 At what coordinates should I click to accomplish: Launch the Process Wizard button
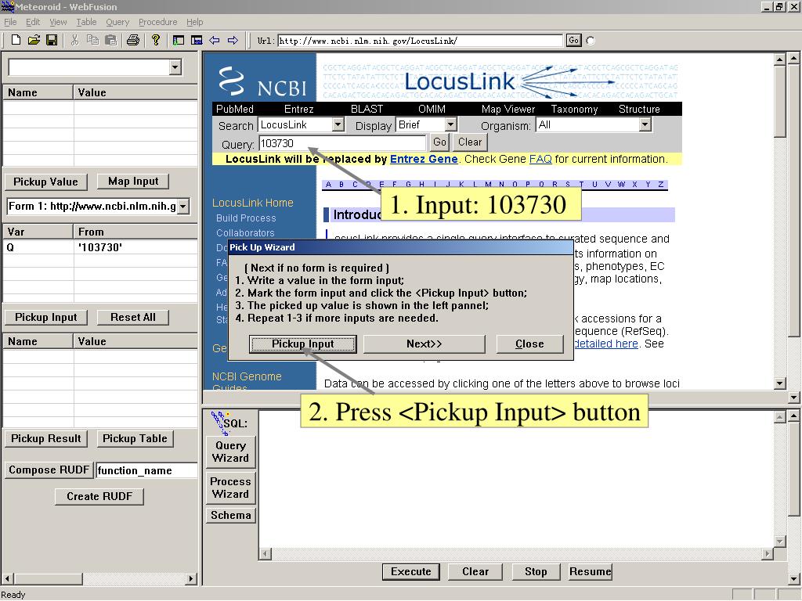(x=231, y=488)
